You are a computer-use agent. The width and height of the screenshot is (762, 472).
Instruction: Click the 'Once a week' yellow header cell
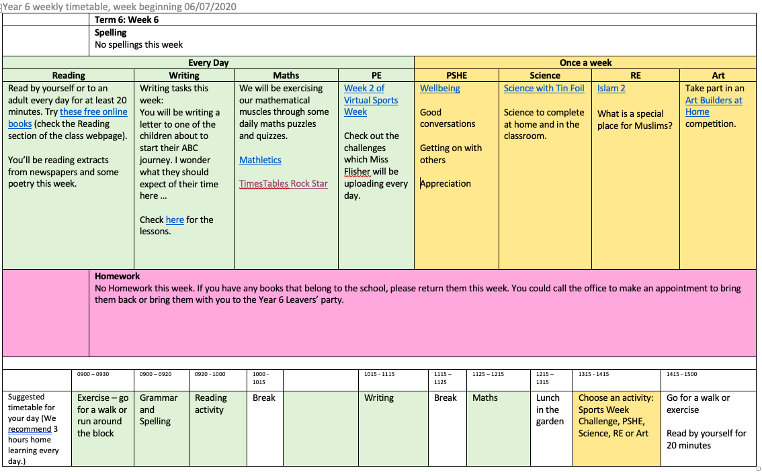tap(585, 62)
